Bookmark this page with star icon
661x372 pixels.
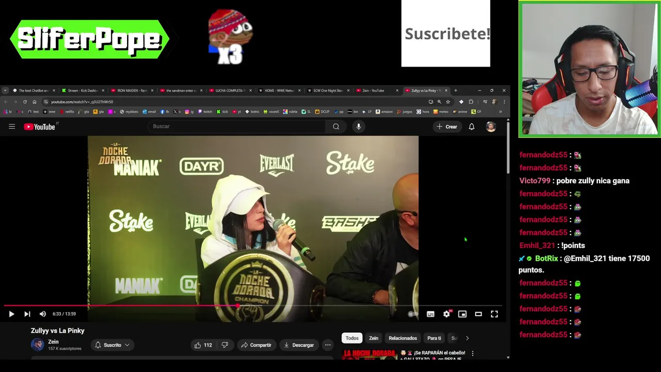(448, 102)
